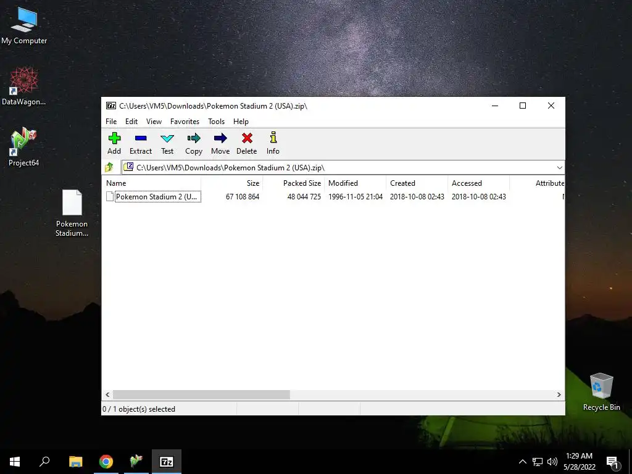Open the Edit menu

pyautogui.click(x=131, y=122)
